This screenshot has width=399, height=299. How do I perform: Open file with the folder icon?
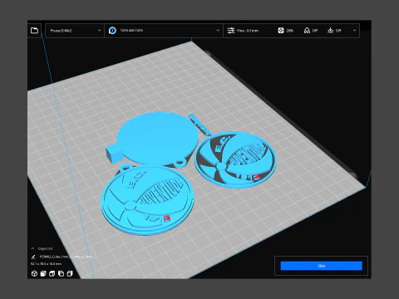click(x=34, y=31)
